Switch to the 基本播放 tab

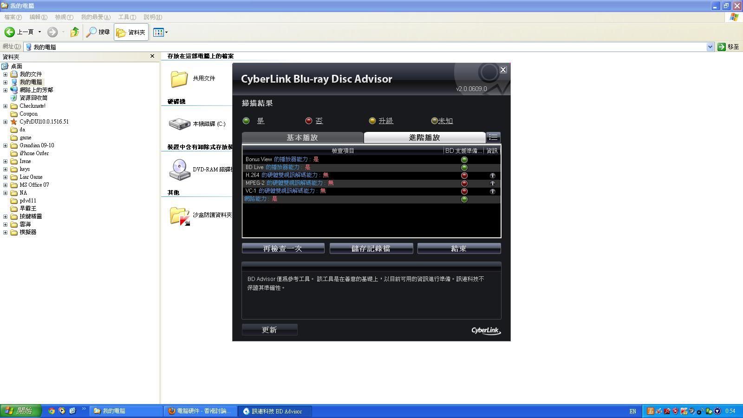click(302, 137)
